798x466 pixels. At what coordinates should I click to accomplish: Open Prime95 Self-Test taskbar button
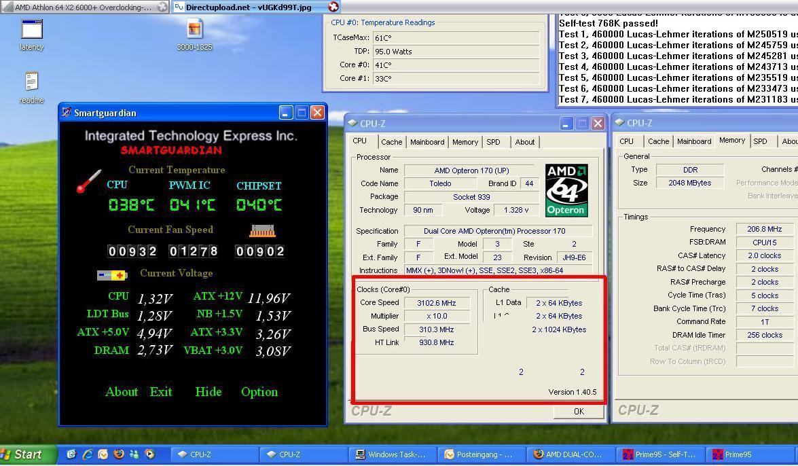[660, 454]
